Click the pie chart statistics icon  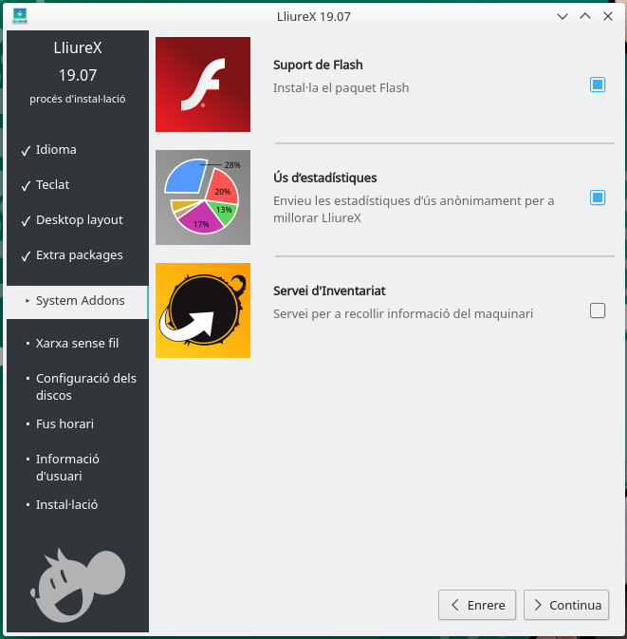click(x=203, y=197)
